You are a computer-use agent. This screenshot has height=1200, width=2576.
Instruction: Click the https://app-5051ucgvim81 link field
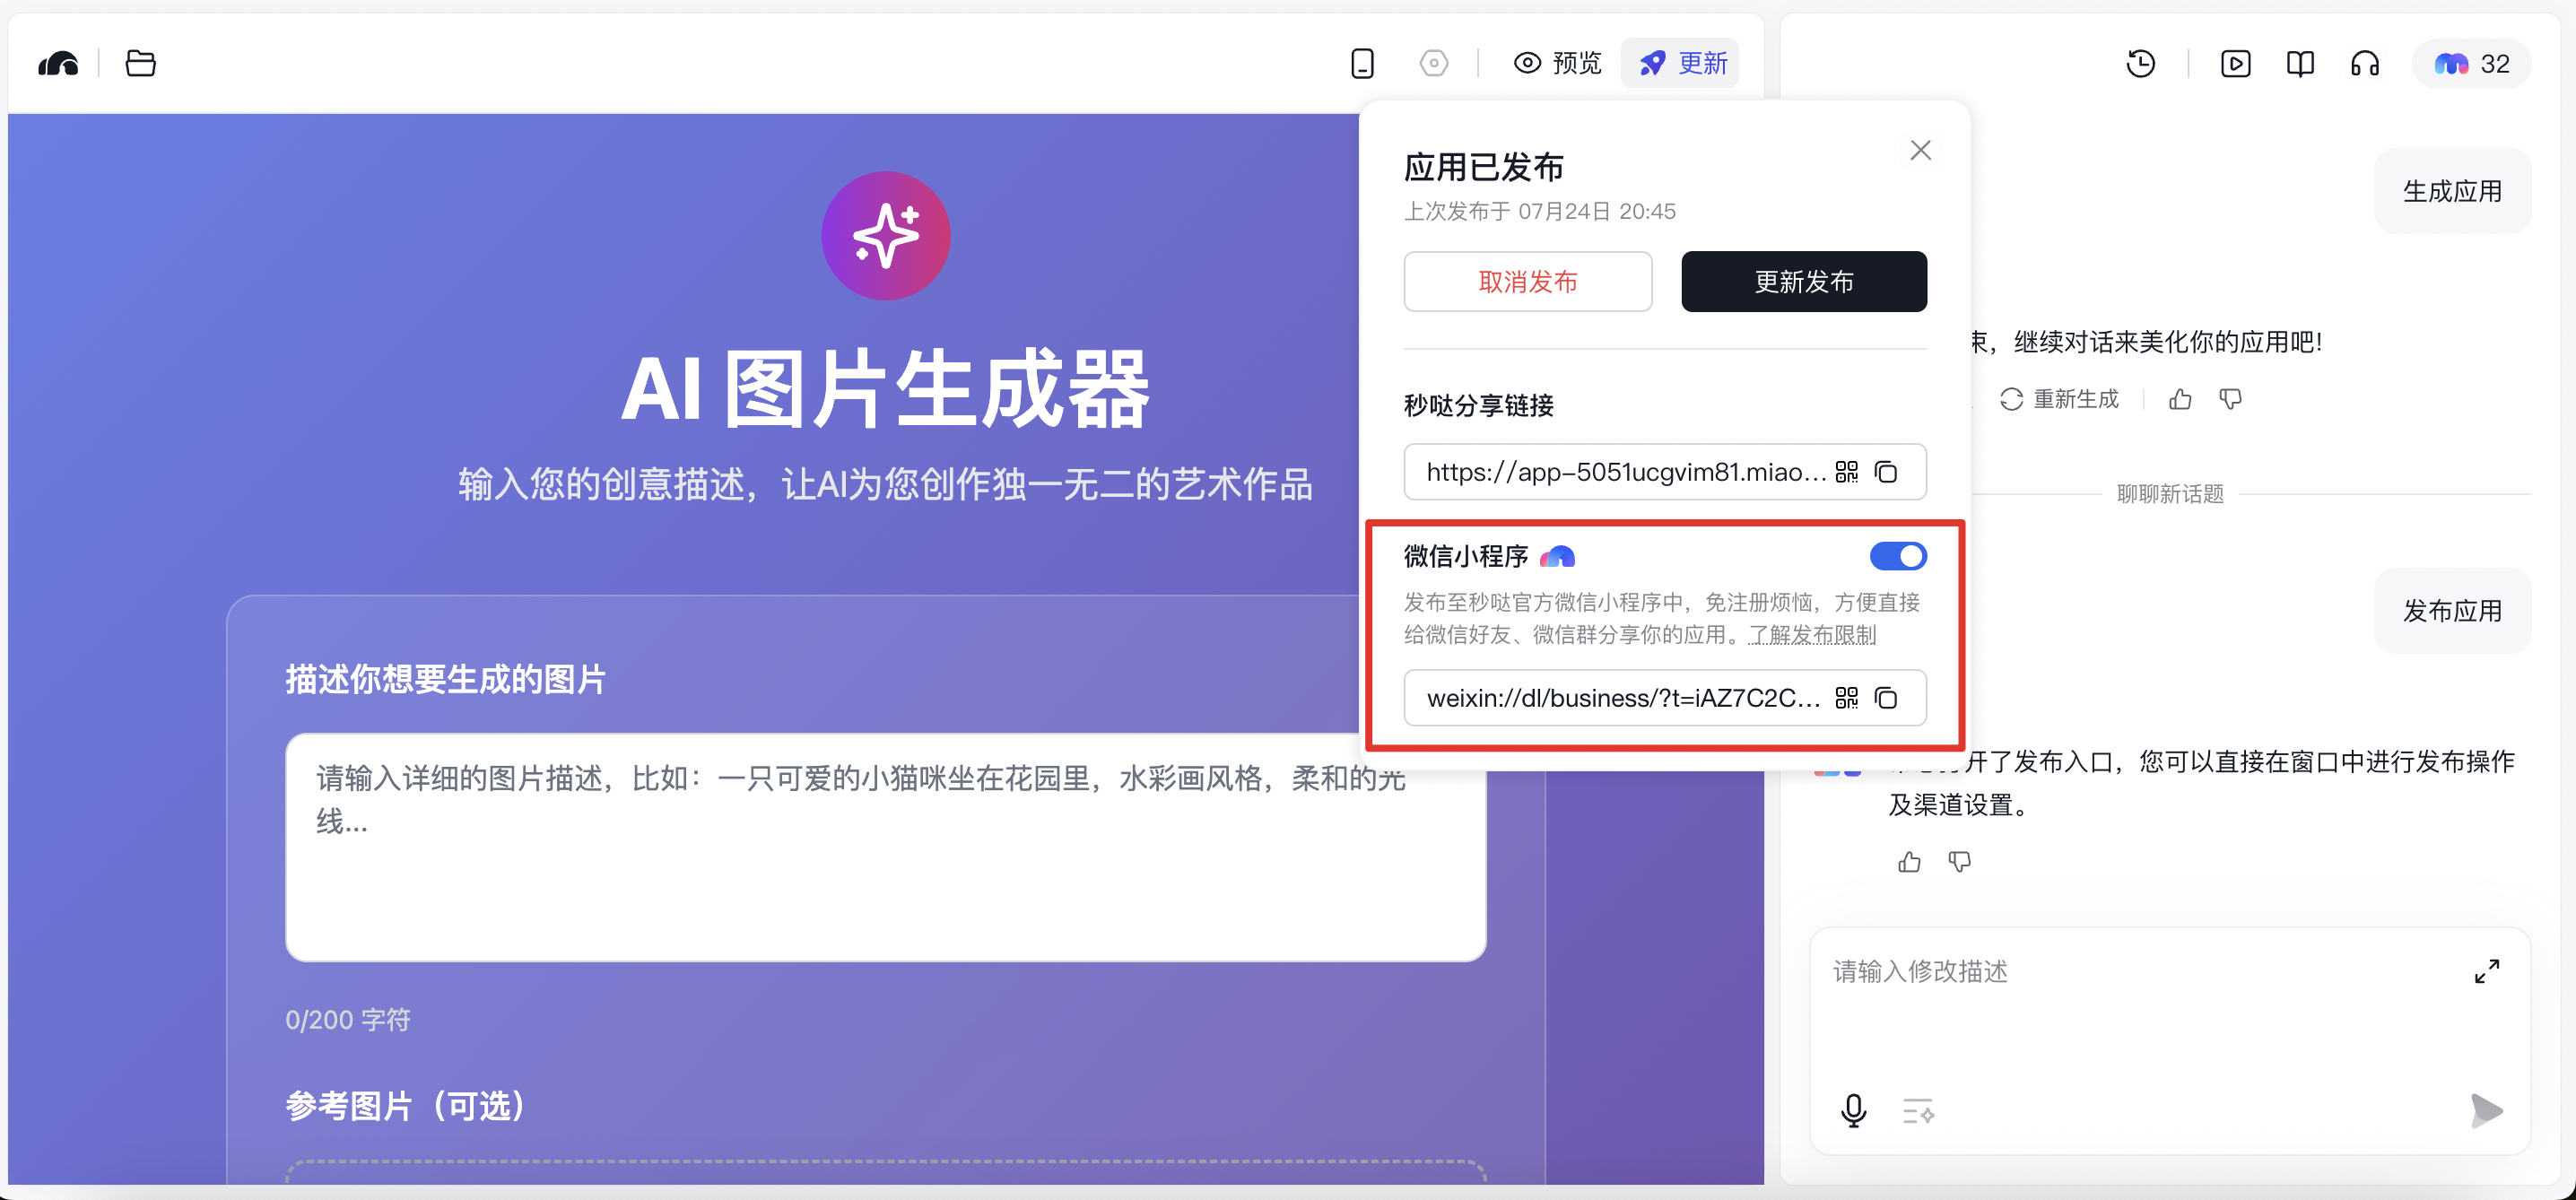pos(1665,472)
